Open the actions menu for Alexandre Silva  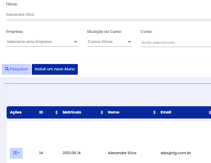tap(16, 153)
